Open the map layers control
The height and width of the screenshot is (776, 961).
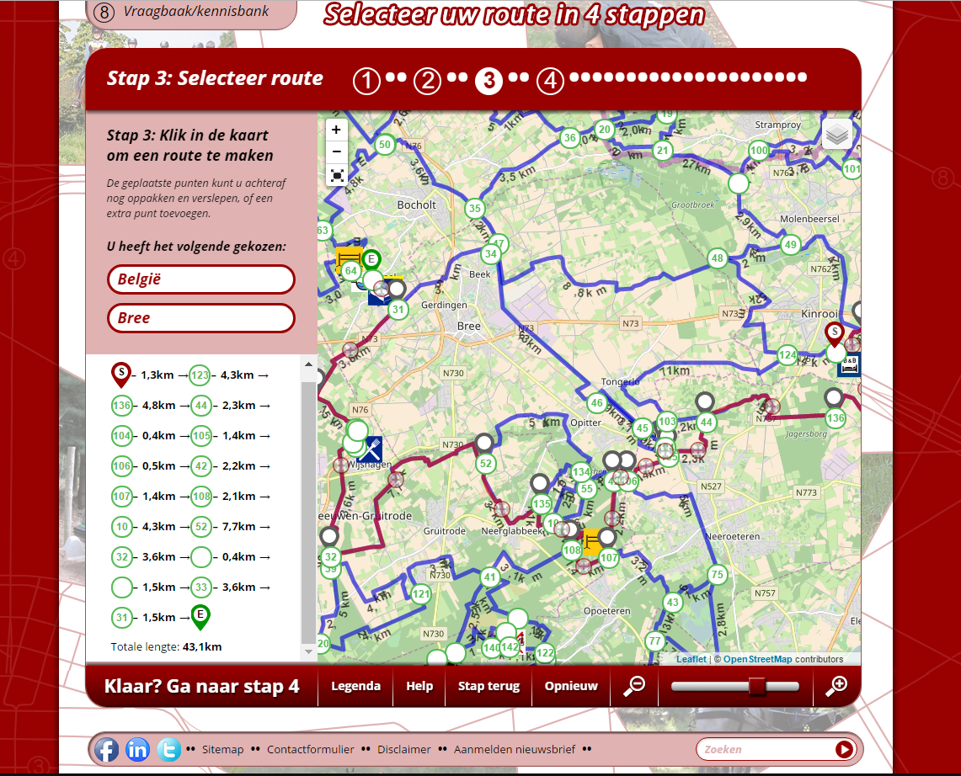tap(836, 133)
